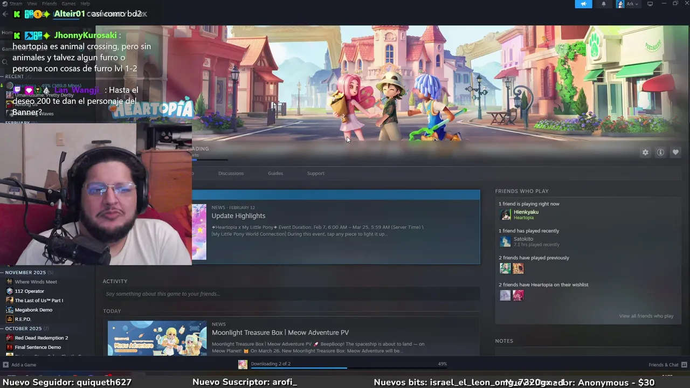Click Satokito's avatar icon
690x388 pixels.
[505, 241]
